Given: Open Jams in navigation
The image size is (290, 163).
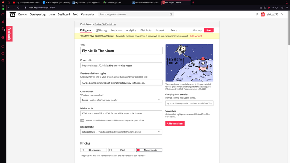Looking at the screenshot, I should coord(52,14).
